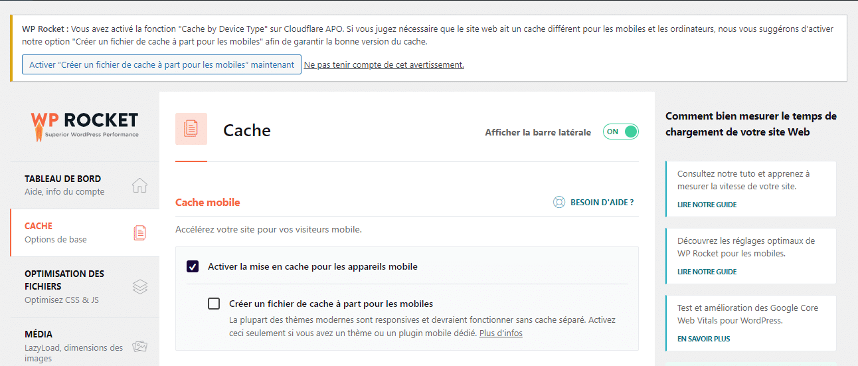Click the layers icon for Optimisation des fichiers
Screen dimensions: 858x366
pyautogui.click(x=139, y=286)
